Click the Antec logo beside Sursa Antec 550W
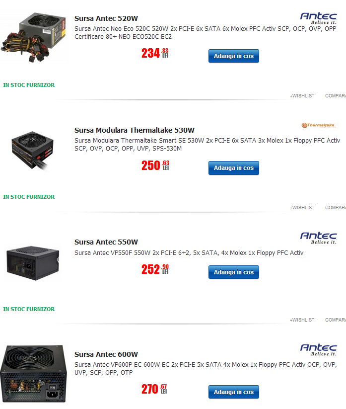The width and height of the screenshot is (346, 409). [318, 238]
